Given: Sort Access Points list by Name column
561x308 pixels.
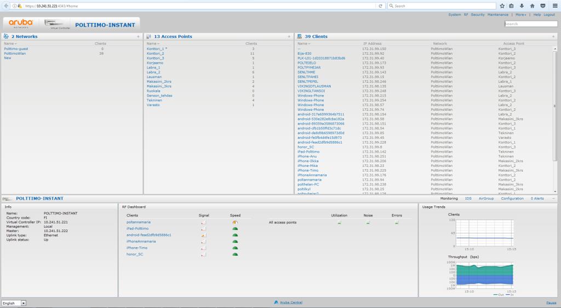Looking at the screenshot, I should click(x=153, y=44).
